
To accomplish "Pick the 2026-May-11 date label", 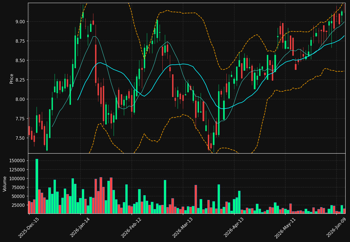I will [x=285, y=228].
